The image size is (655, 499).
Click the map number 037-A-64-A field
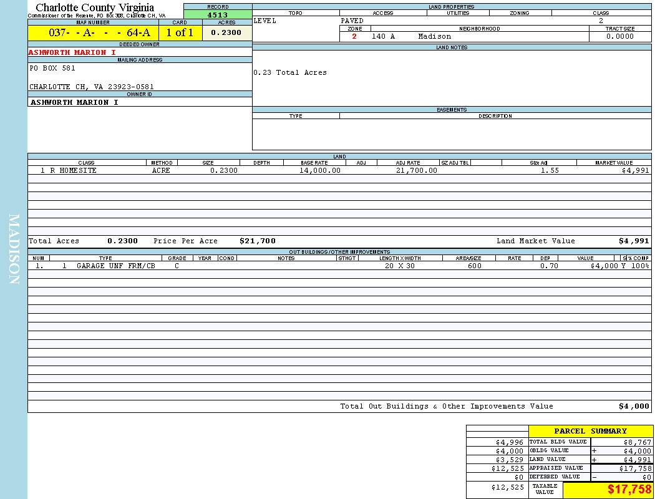pos(92,33)
